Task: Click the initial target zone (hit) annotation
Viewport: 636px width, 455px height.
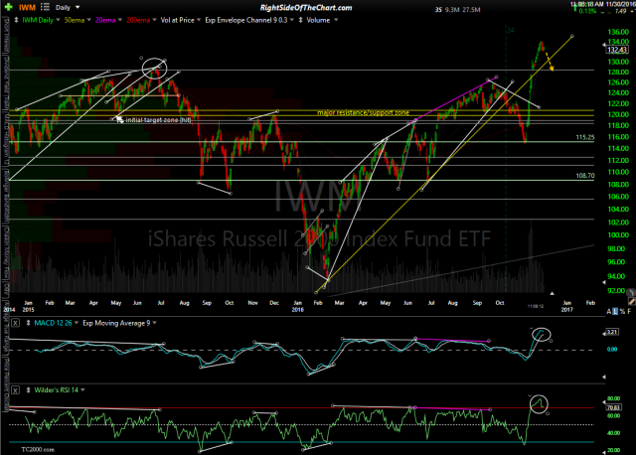Action: 158,120
